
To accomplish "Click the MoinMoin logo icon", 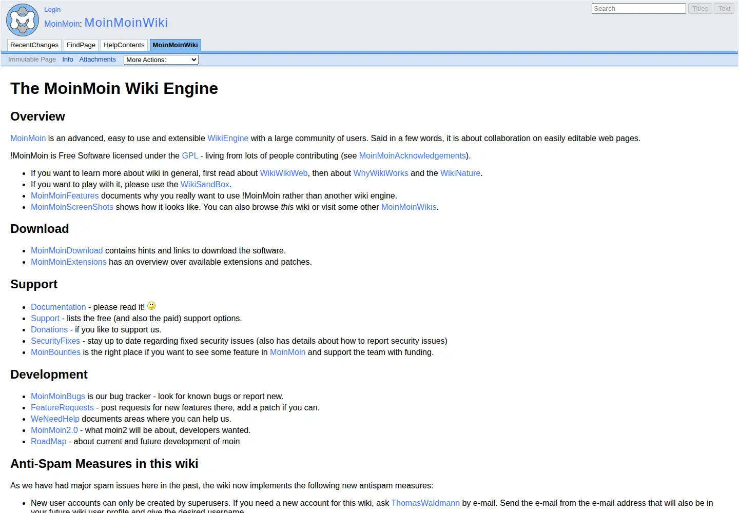I will [x=23, y=20].
